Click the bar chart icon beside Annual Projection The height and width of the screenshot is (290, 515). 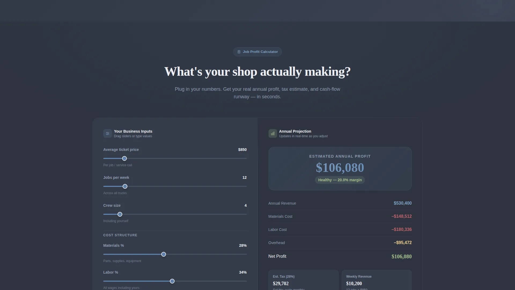coord(273,133)
